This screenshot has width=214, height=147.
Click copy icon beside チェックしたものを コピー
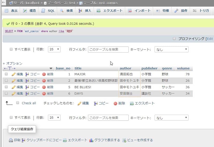(96, 104)
